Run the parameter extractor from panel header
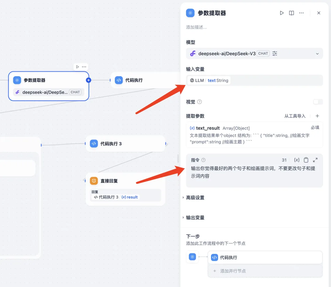This screenshot has height=287, width=331. 282,13
